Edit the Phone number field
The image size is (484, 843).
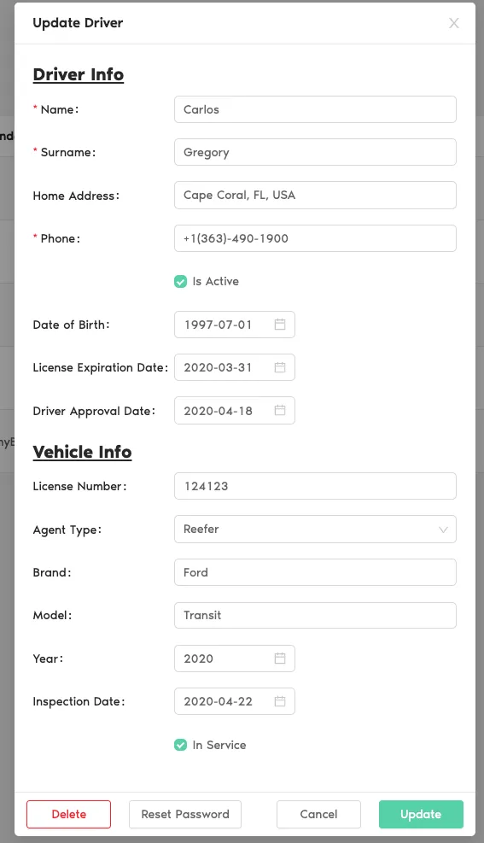[315, 238]
